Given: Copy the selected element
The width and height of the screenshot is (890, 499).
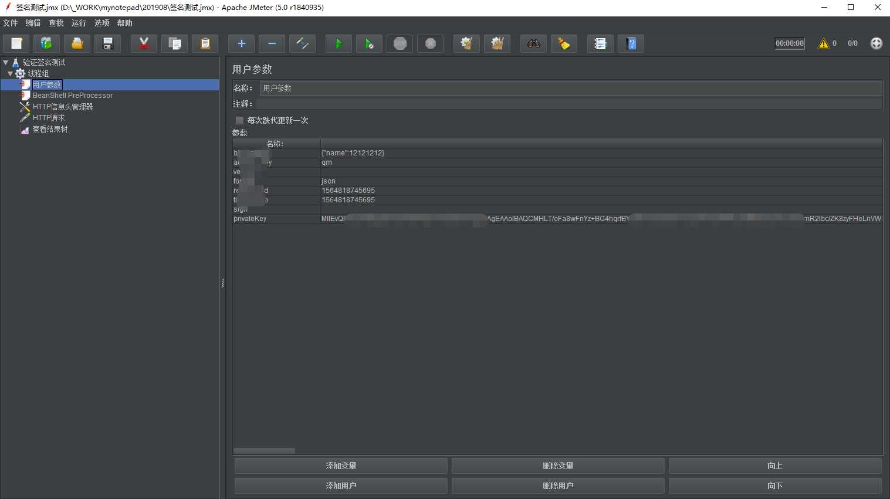Looking at the screenshot, I should (x=174, y=43).
